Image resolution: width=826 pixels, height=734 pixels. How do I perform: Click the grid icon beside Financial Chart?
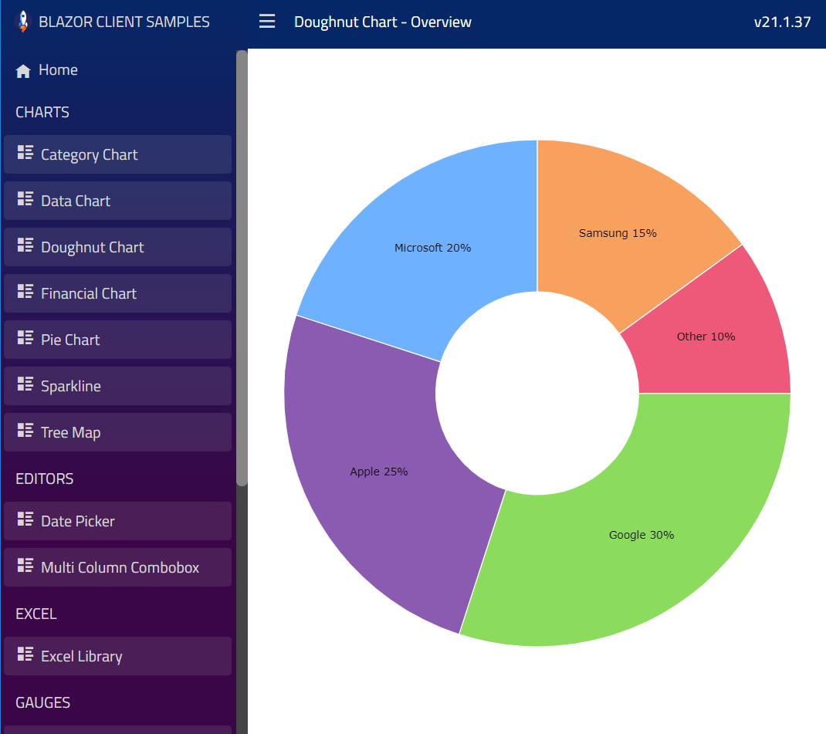coord(25,292)
